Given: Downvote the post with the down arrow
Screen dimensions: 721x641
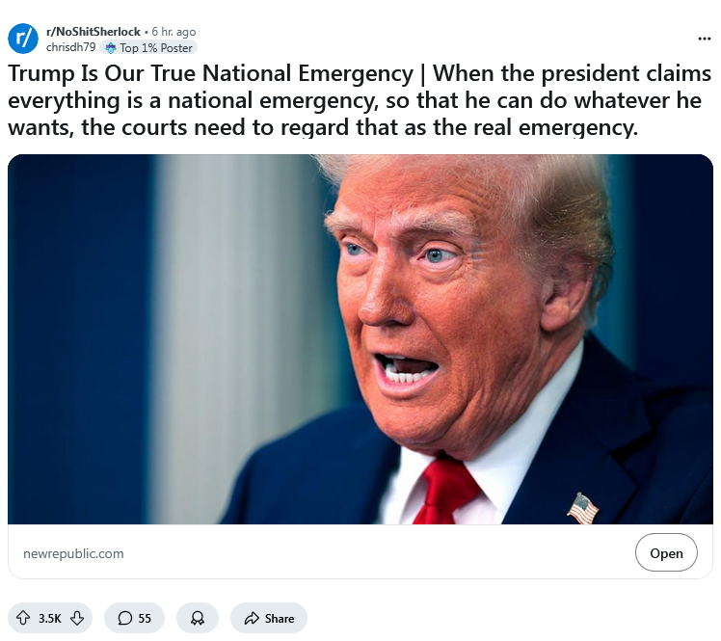Looking at the screenshot, I should point(77,618).
